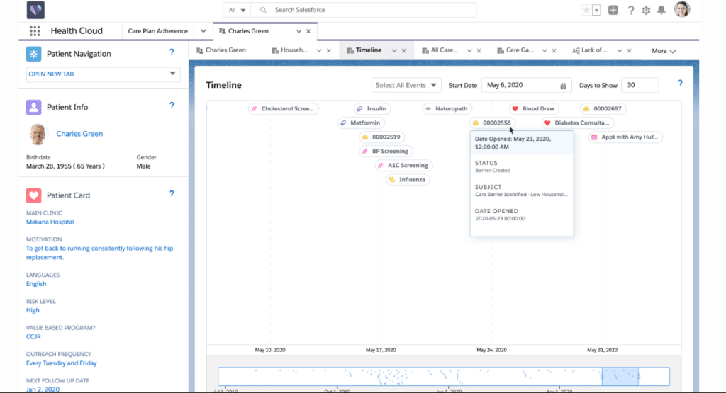Click the Days to Show field
The width and height of the screenshot is (726, 393).
click(640, 85)
